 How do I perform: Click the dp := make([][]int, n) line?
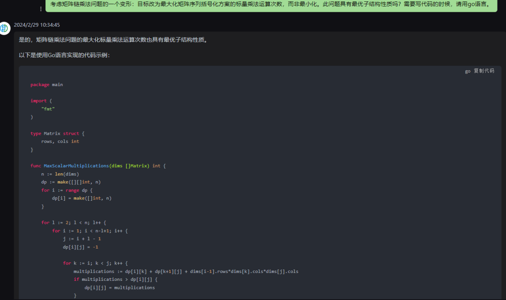71,182
